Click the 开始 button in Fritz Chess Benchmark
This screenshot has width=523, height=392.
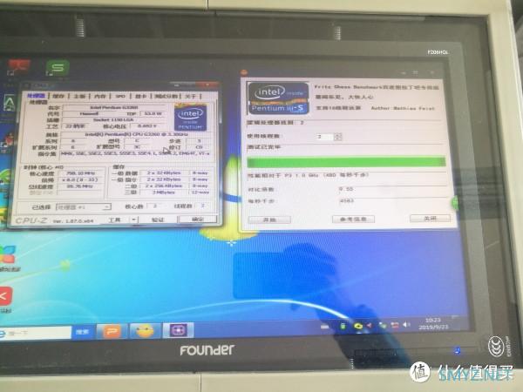click(x=269, y=220)
